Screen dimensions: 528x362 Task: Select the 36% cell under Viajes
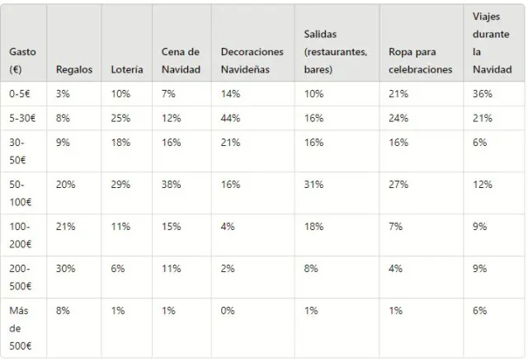point(483,94)
